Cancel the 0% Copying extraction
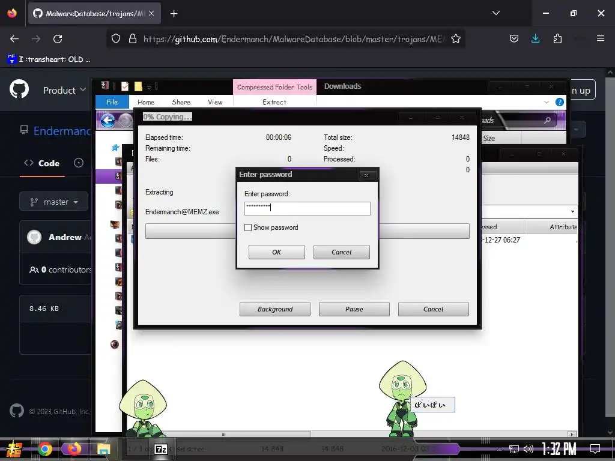Image resolution: width=615 pixels, height=461 pixels. pyautogui.click(x=434, y=309)
